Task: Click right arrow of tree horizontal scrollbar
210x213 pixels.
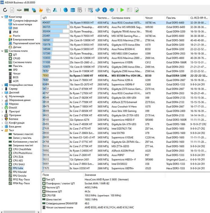Action: (x=39, y=212)
